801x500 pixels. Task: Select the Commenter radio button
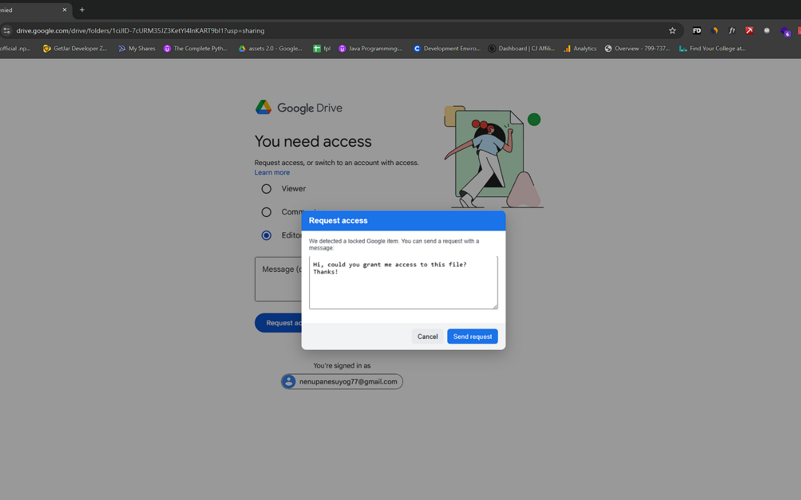pyautogui.click(x=267, y=212)
